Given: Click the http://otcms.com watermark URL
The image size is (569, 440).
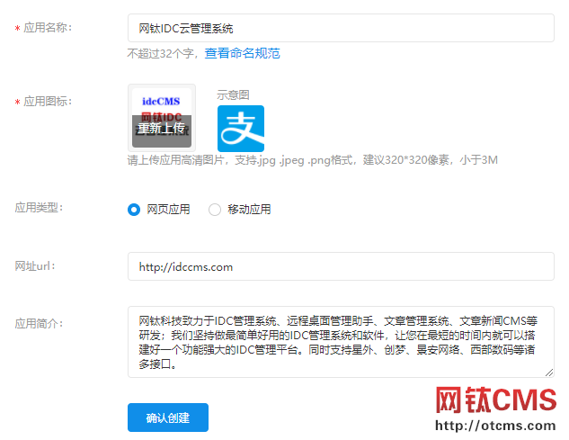Looking at the screenshot, I should 496,426.
